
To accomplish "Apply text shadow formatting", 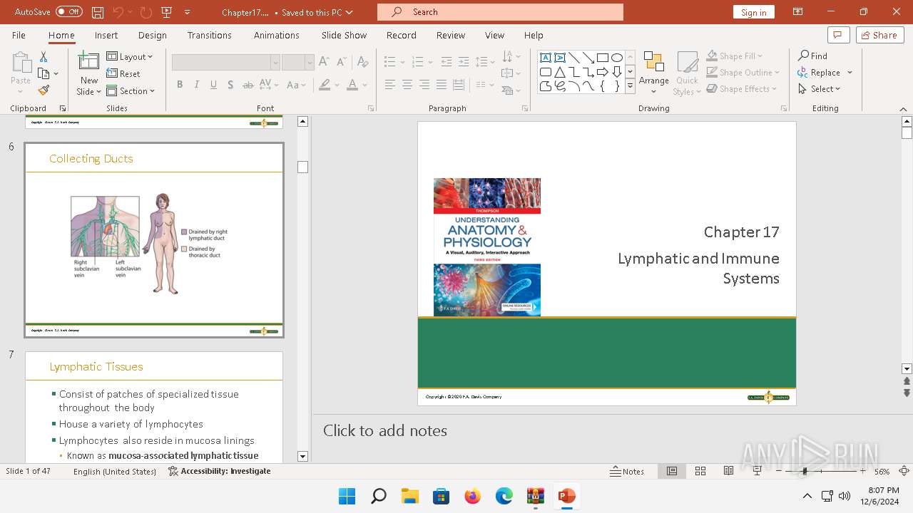I will click(x=230, y=85).
